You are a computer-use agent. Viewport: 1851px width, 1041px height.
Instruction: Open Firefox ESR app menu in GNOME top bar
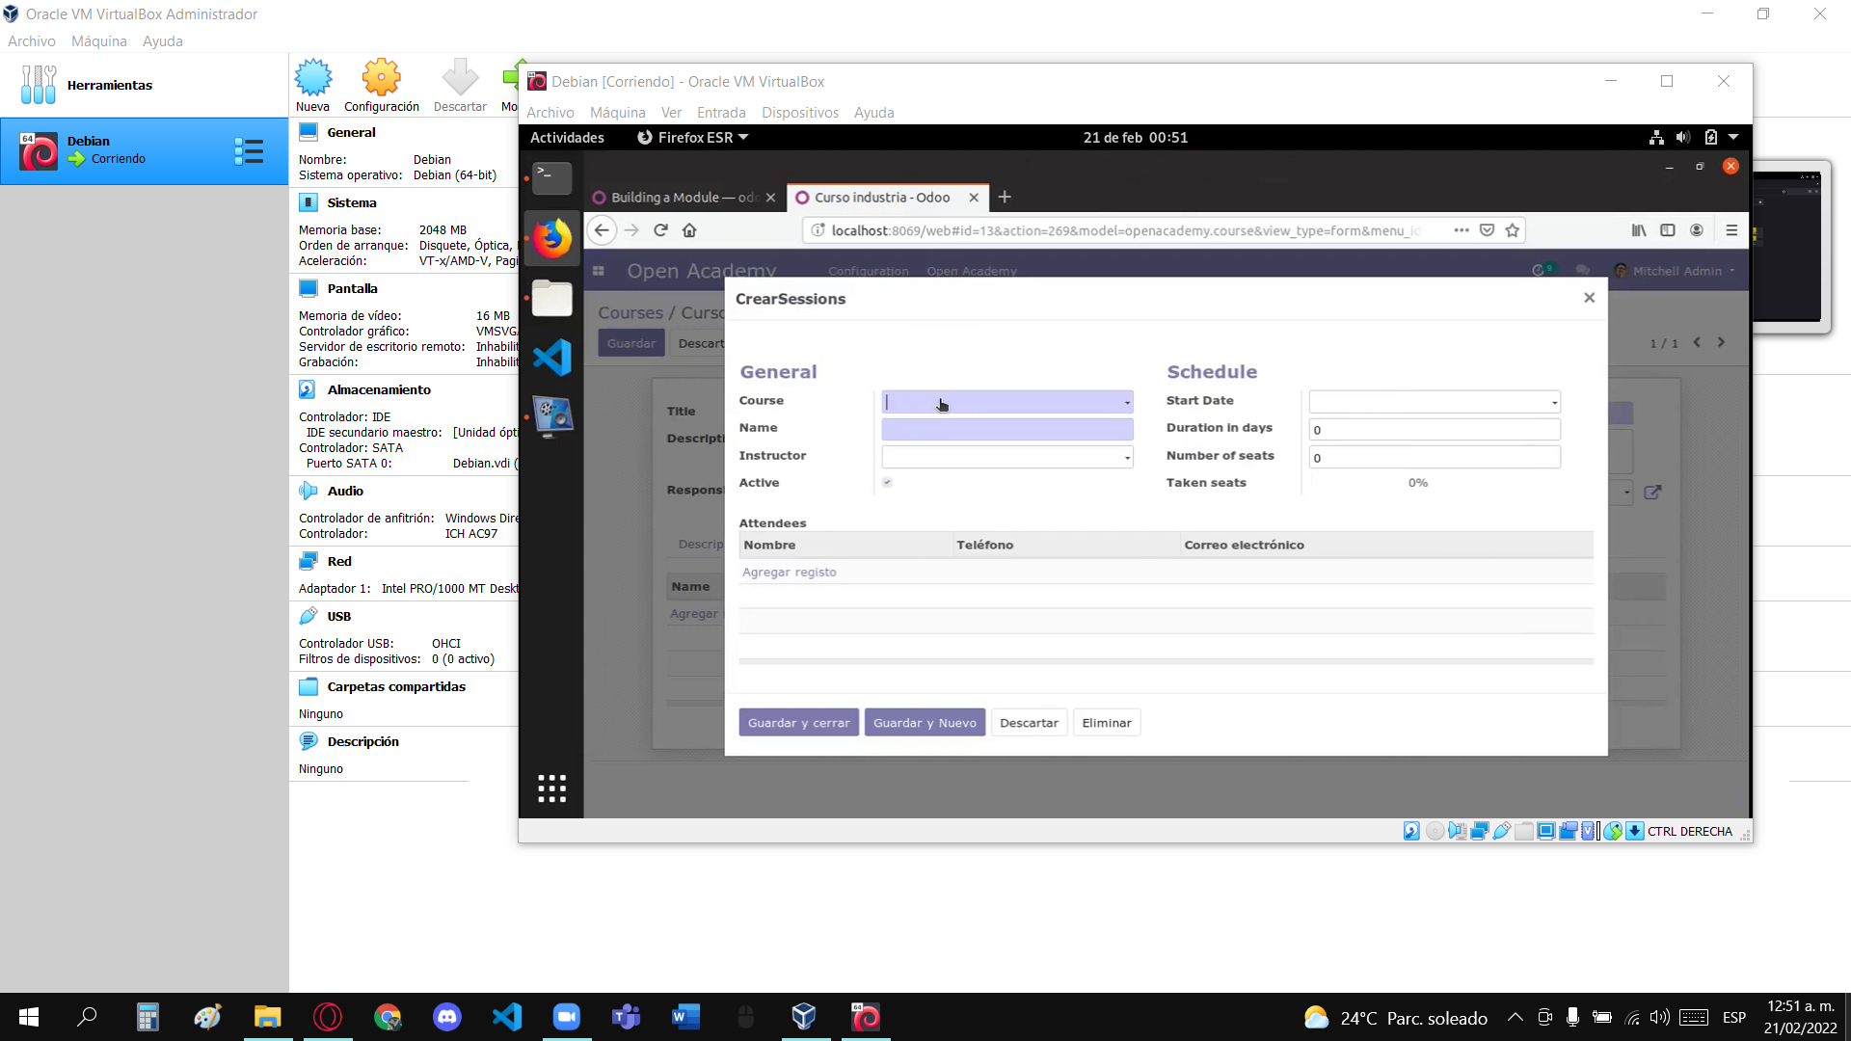[693, 138]
